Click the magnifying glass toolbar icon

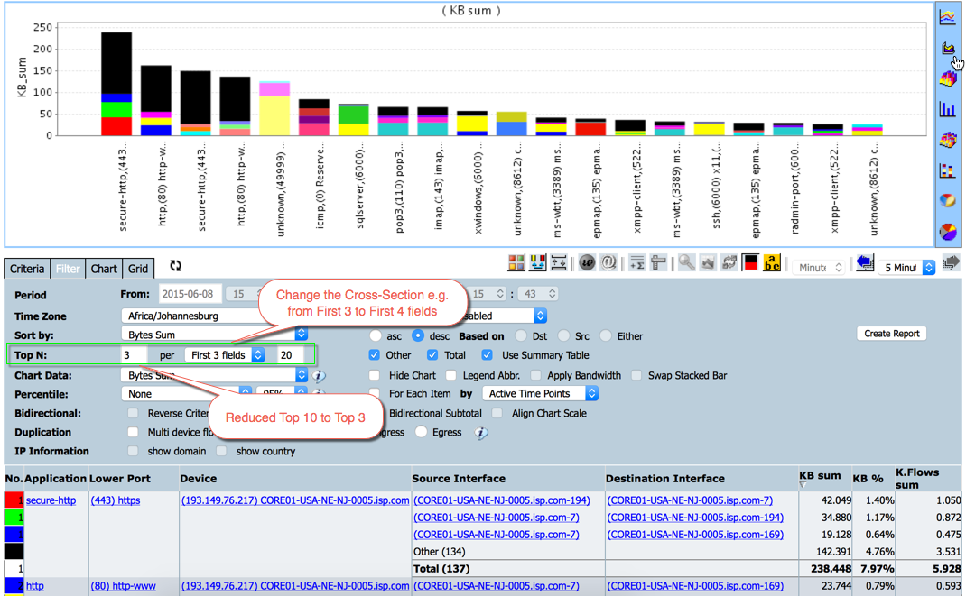(x=687, y=263)
